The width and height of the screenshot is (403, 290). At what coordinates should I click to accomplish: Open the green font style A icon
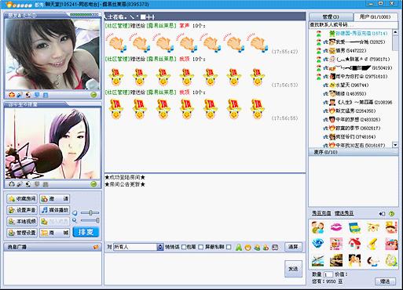239,248
